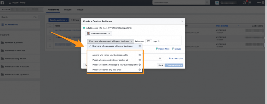The height and width of the screenshot is (104, 267).
Task: Click the andrewnhubbard profile thumbnail
Action: [x=88, y=33]
